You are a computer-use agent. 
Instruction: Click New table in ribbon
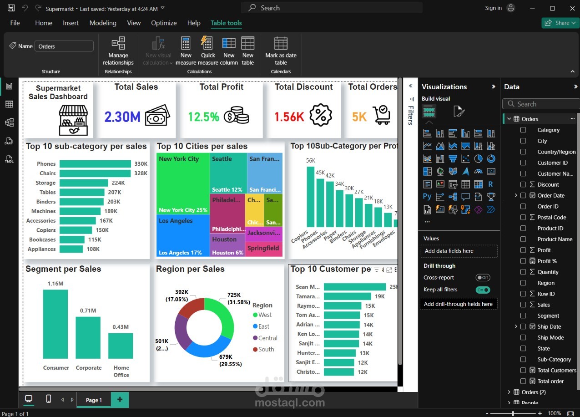(248, 51)
